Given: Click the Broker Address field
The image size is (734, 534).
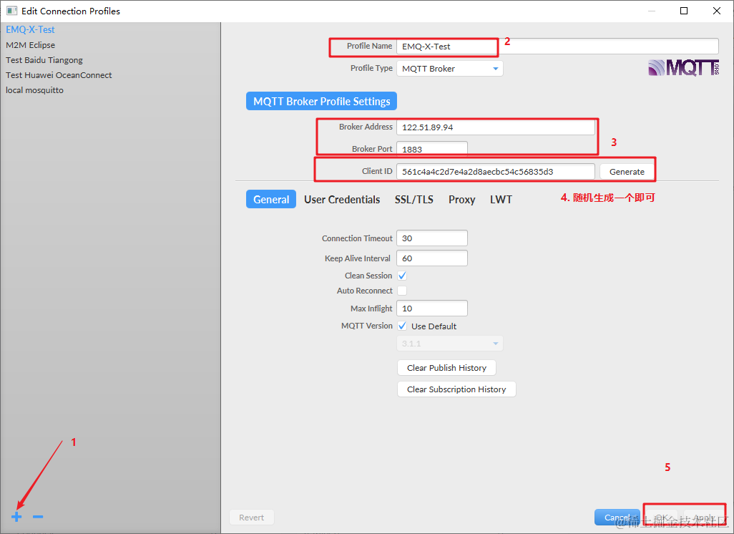Looking at the screenshot, I should point(496,127).
